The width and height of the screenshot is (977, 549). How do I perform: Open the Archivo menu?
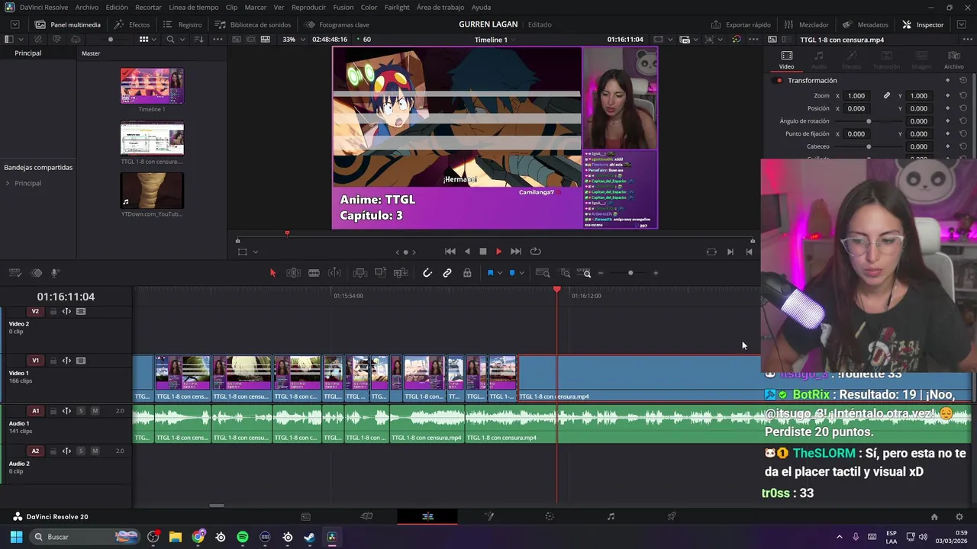[86, 7]
